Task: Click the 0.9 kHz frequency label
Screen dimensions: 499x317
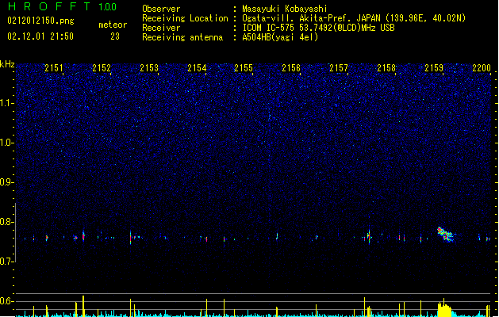Action: [6, 182]
